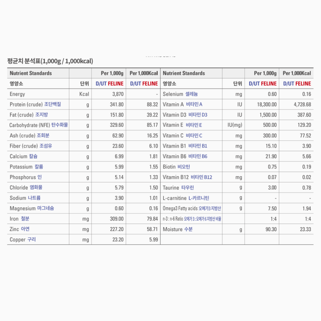Select the "Carbohydrate (NFE) 탄수화물" label
This screenshot has height=321, width=321.
[x=39, y=125]
